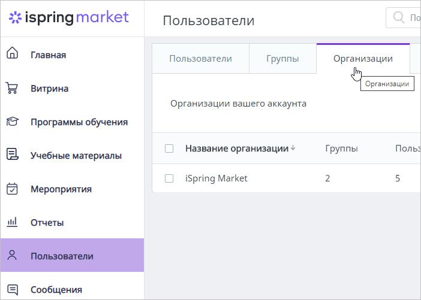Go to Программы обучения section
Image resolution: width=421 pixels, height=300 pixels.
72,122
